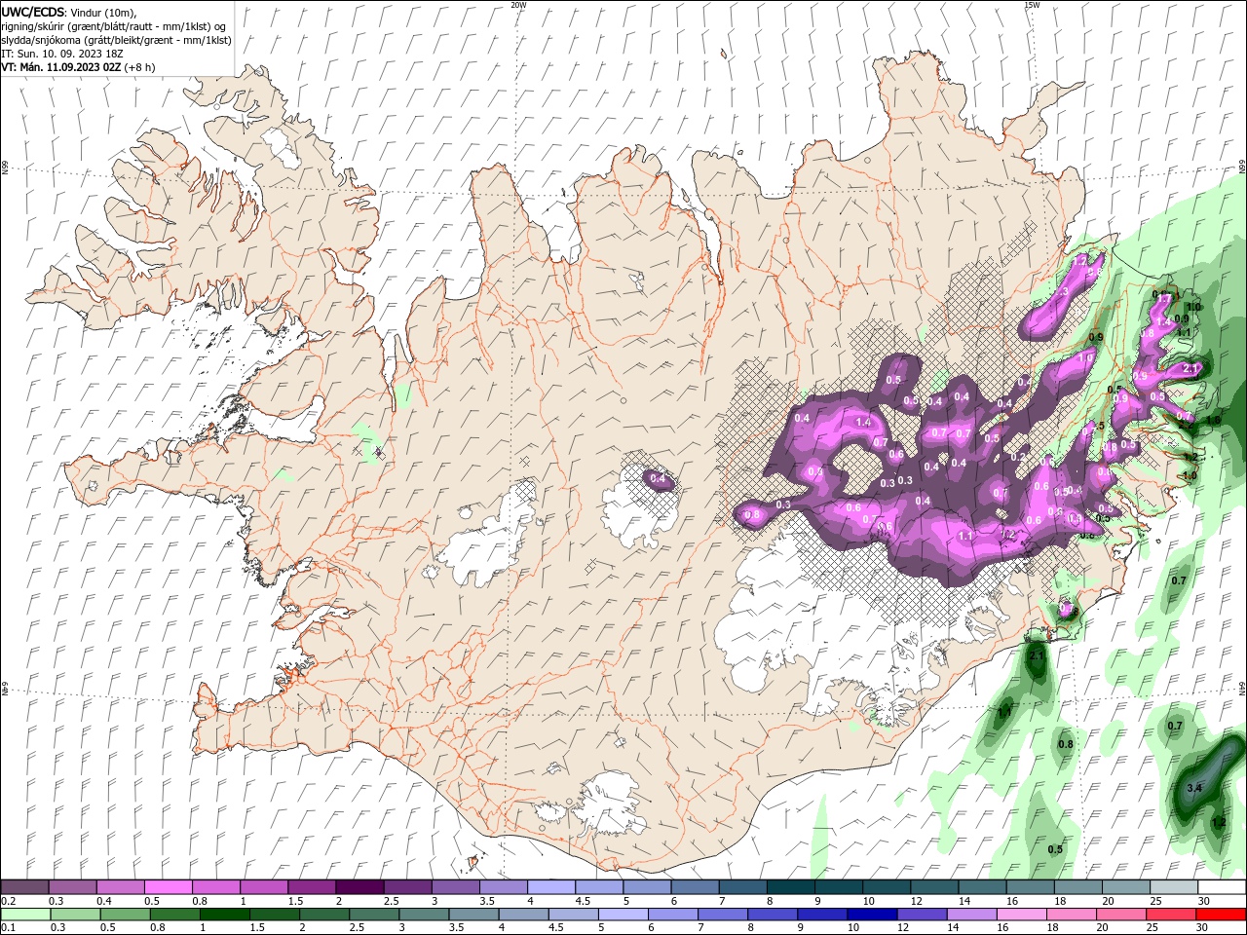Screen dimensions: 1247x935
Task: Click the UWC/ECDS title text
Action: tap(34, 12)
